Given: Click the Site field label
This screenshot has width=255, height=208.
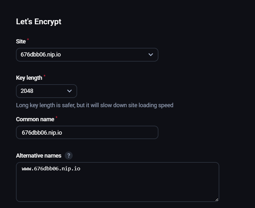Looking at the screenshot, I should click(21, 41).
